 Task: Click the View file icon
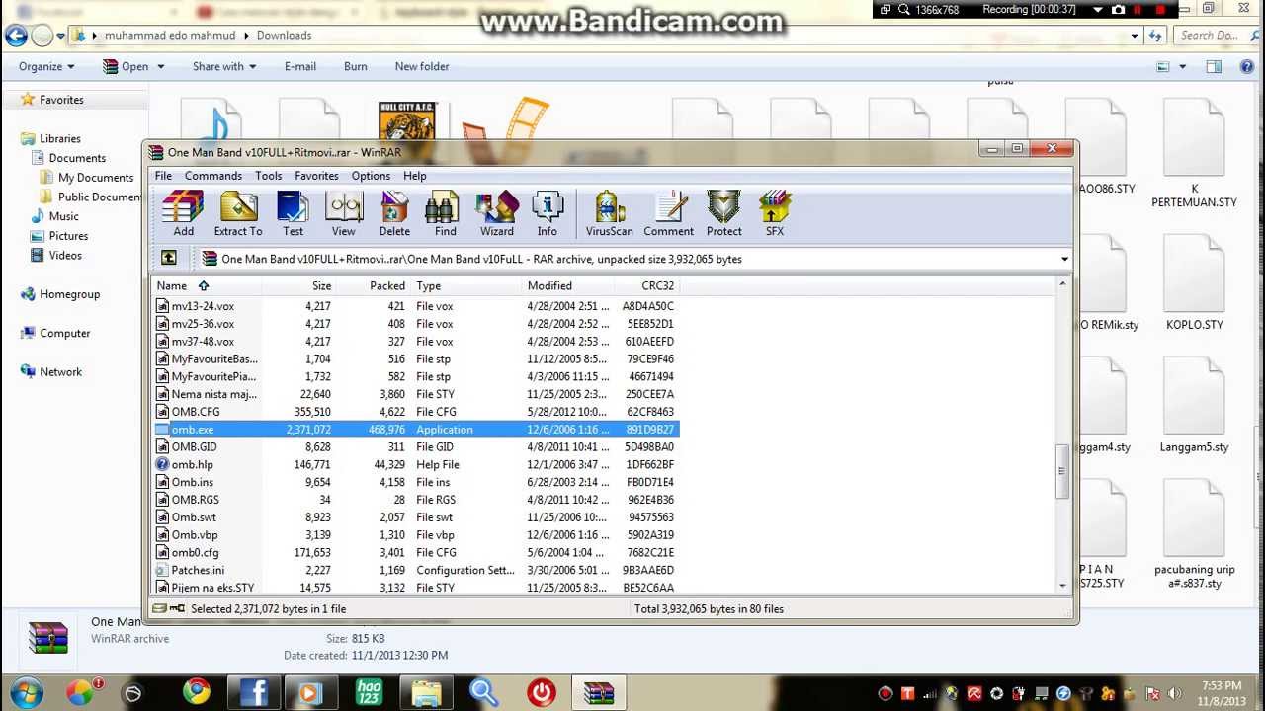coord(343,214)
